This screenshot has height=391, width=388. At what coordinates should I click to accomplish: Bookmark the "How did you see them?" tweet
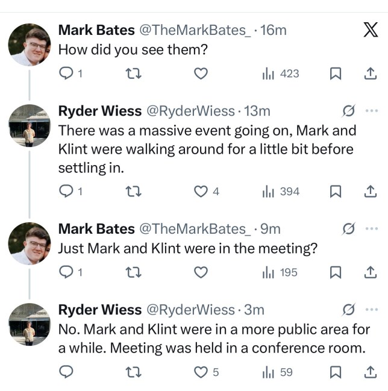coord(337,74)
